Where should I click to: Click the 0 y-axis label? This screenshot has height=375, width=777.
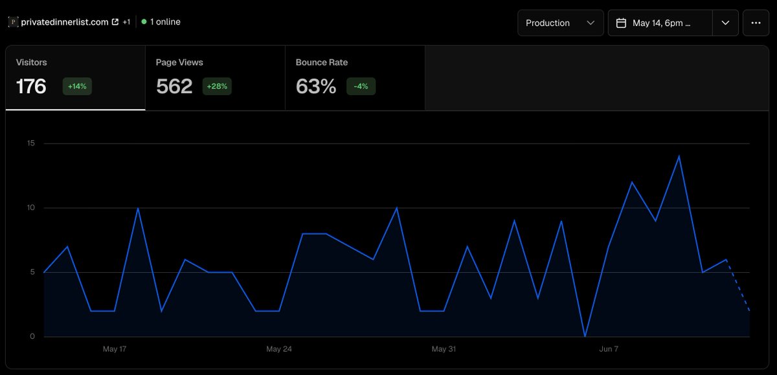(x=32, y=336)
